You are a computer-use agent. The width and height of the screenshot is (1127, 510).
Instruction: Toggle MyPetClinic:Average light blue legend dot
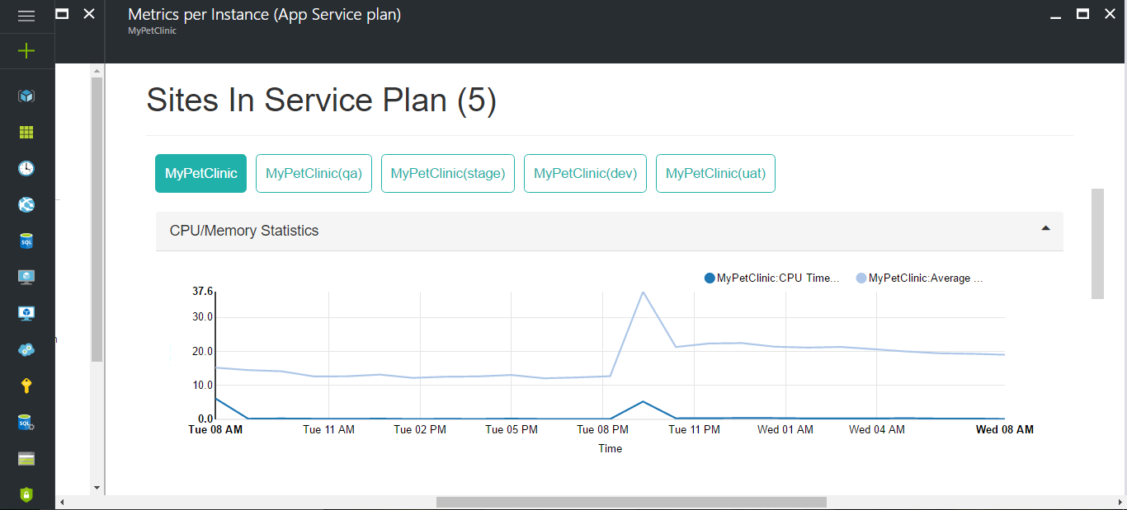click(x=861, y=278)
